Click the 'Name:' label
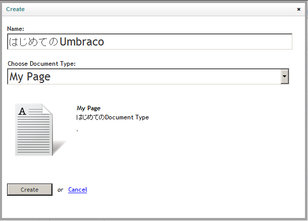Screen dimensions: 308x221 tap(16, 29)
